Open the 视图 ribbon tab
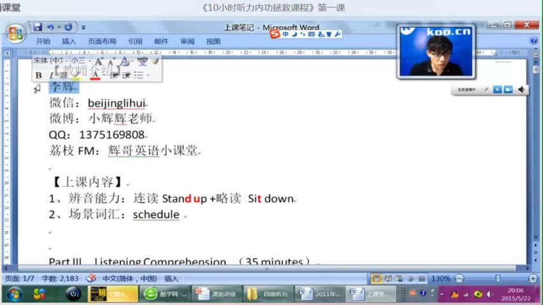This screenshot has width=543, height=305. pos(213,41)
